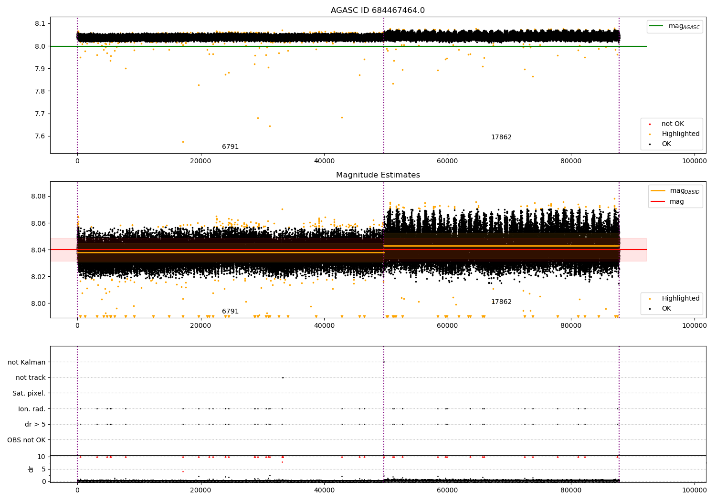Screen dimensions: 716x501
Task: Click the 60000 x-tick under the dr plot
Action: pyautogui.click(x=448, y=490)
